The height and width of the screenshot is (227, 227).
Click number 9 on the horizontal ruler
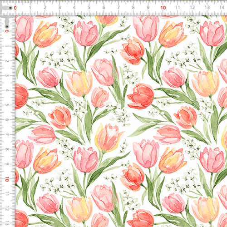tap(148, 7)
